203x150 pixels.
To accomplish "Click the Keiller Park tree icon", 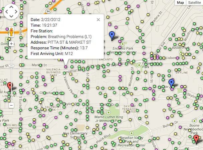I will coord(181,52).
